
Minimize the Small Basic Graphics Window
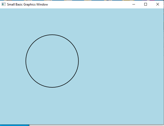pos(134,4)
